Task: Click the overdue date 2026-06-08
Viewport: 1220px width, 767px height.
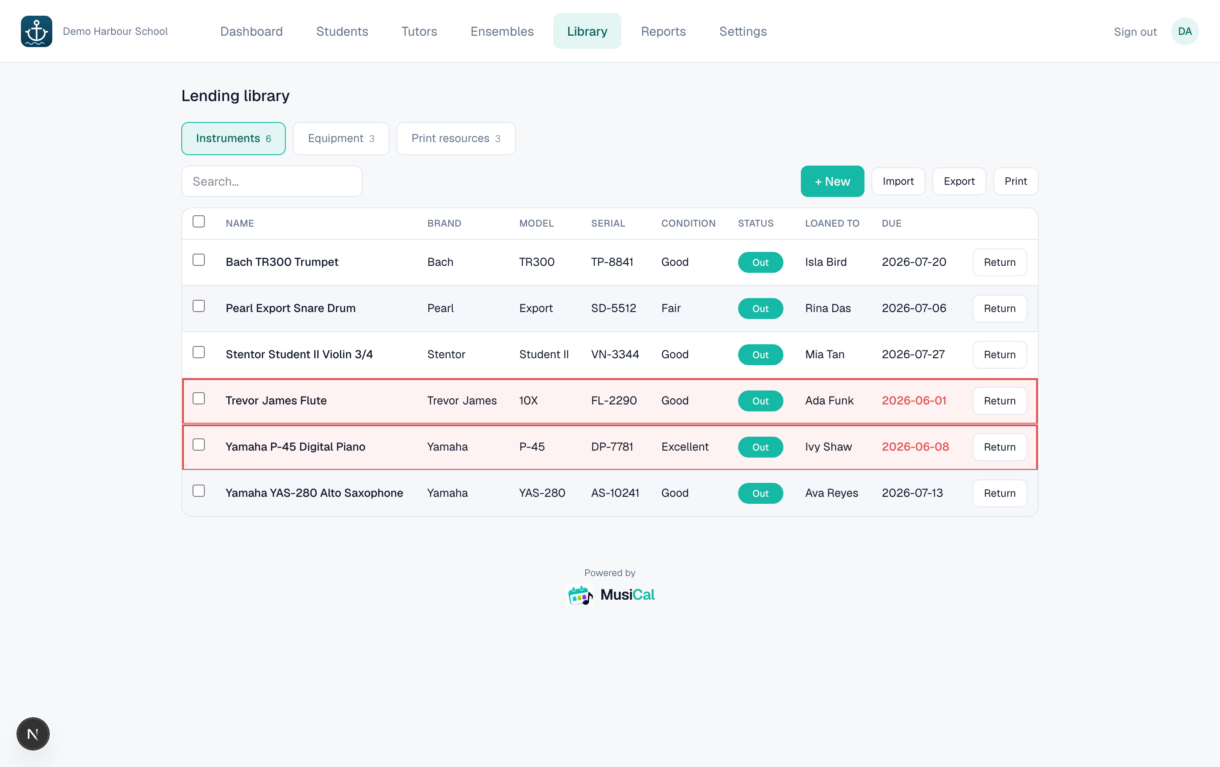Action: point(915,446)
